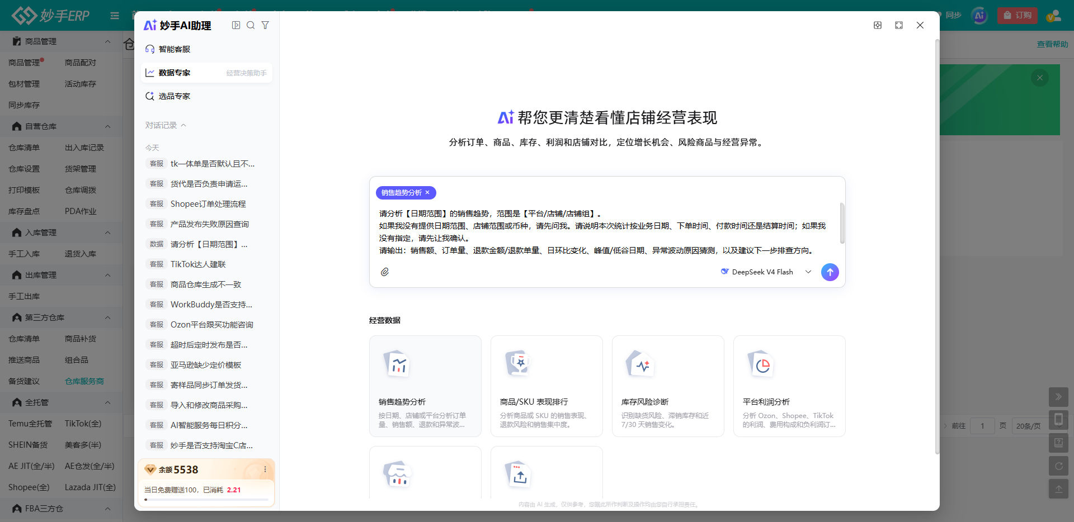
Task: Click the 商品/SKU 表现排行 card icon
Action: click(518, 364)
